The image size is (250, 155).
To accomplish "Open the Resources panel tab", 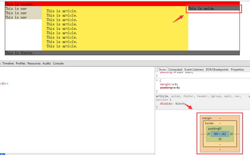I will (34, 63).
